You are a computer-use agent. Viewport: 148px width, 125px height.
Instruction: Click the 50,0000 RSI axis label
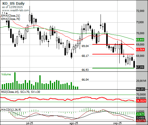coord(141,98)
